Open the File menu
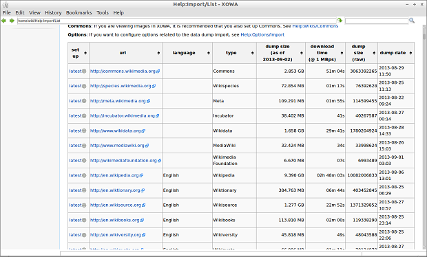The width and height of the screenshot is (427, 257). [6, 13]
